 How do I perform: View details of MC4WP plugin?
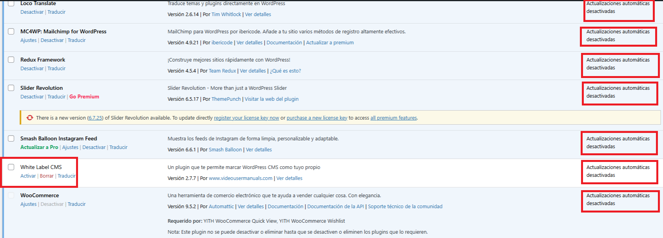tap(249, 43)
